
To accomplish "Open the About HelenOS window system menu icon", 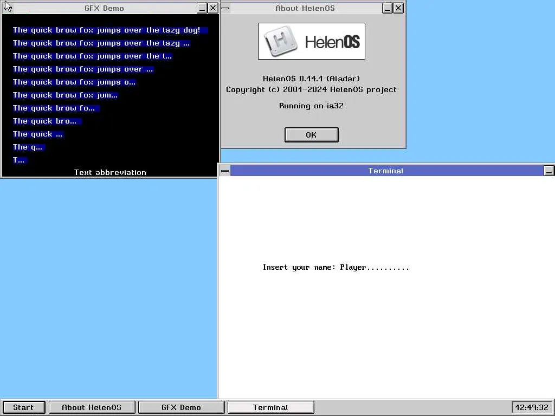I will pos(225,8).
